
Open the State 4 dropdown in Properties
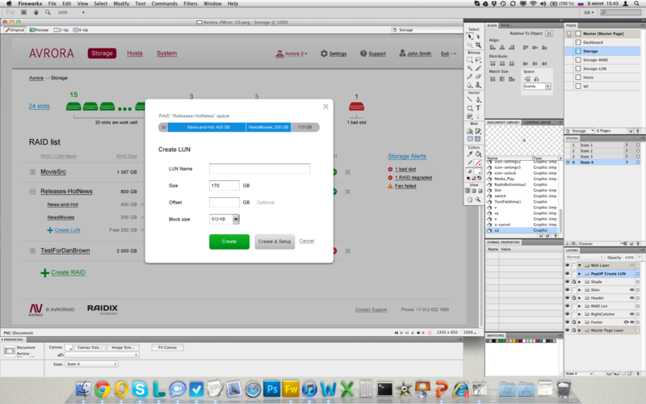[x=91, y=364]
